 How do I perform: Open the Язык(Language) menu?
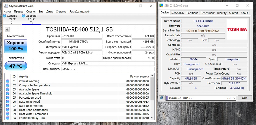(x=79, y=11)
